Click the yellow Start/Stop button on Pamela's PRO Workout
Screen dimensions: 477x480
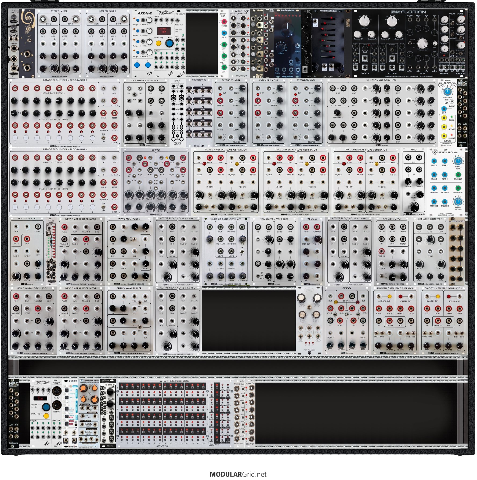tap(158, 43)
